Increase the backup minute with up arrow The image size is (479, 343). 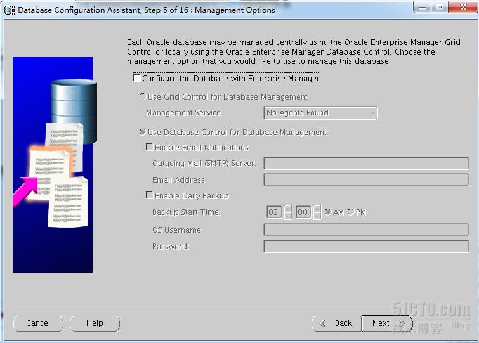pyautogui.click(x=317, y=209)
